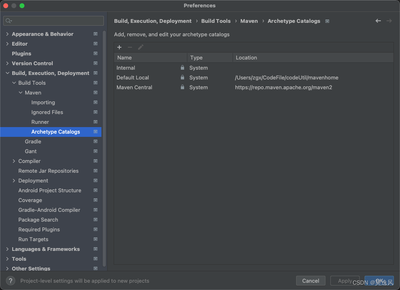Open help via the question mark button

[11, 281]
